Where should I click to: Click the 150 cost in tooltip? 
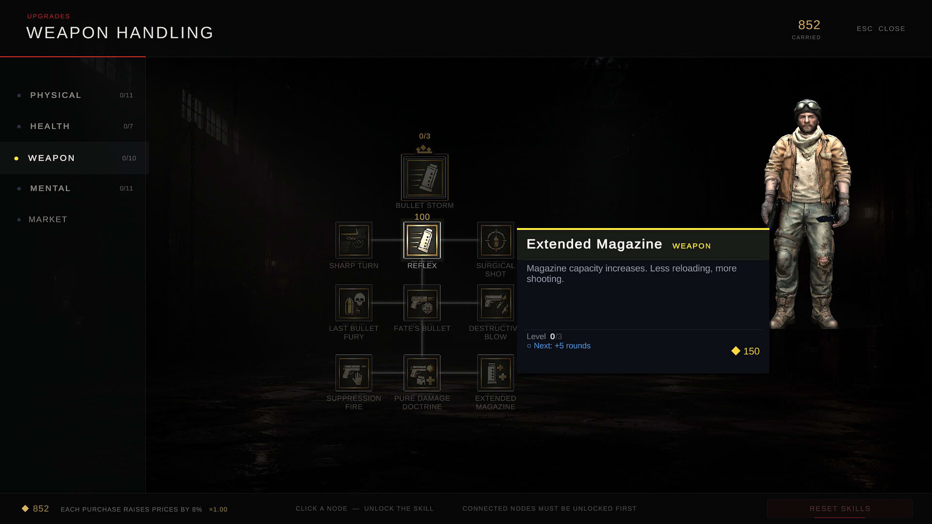point(746,351)
